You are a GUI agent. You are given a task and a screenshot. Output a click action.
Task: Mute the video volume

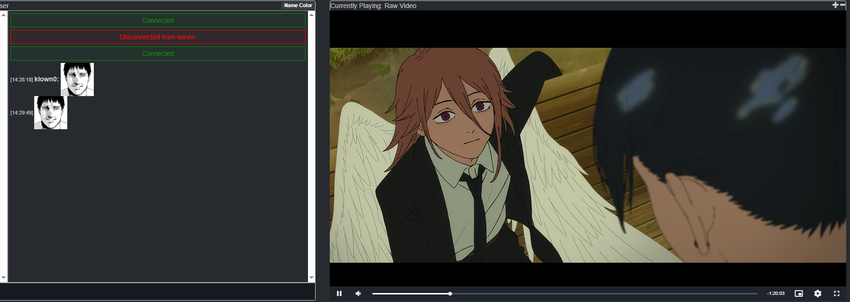coord(358,293)
